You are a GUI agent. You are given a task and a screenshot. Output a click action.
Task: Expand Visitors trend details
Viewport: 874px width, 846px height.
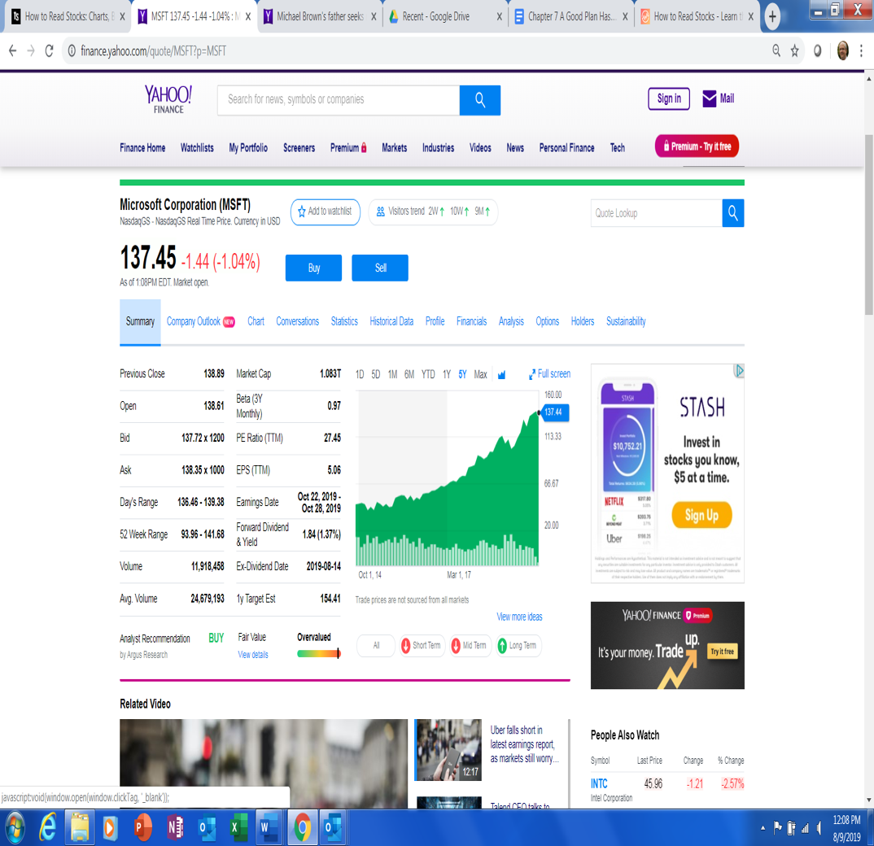click(433, 211)
